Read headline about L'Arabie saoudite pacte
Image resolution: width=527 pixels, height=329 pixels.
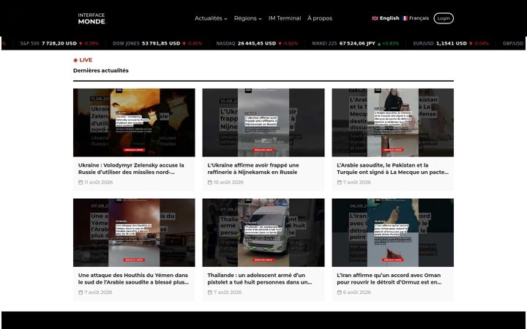click(392, 169)
